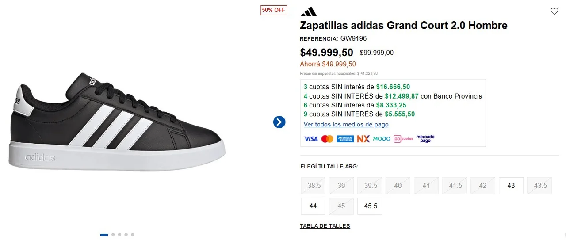Click the Visa payment icon
This screenshot has height=240, width=566.
click(311, 139)
